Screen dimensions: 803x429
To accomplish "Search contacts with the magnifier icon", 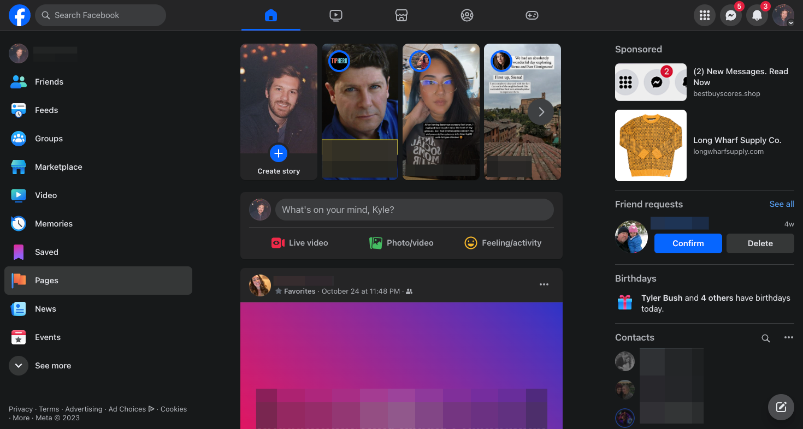I will pos(766,338).
